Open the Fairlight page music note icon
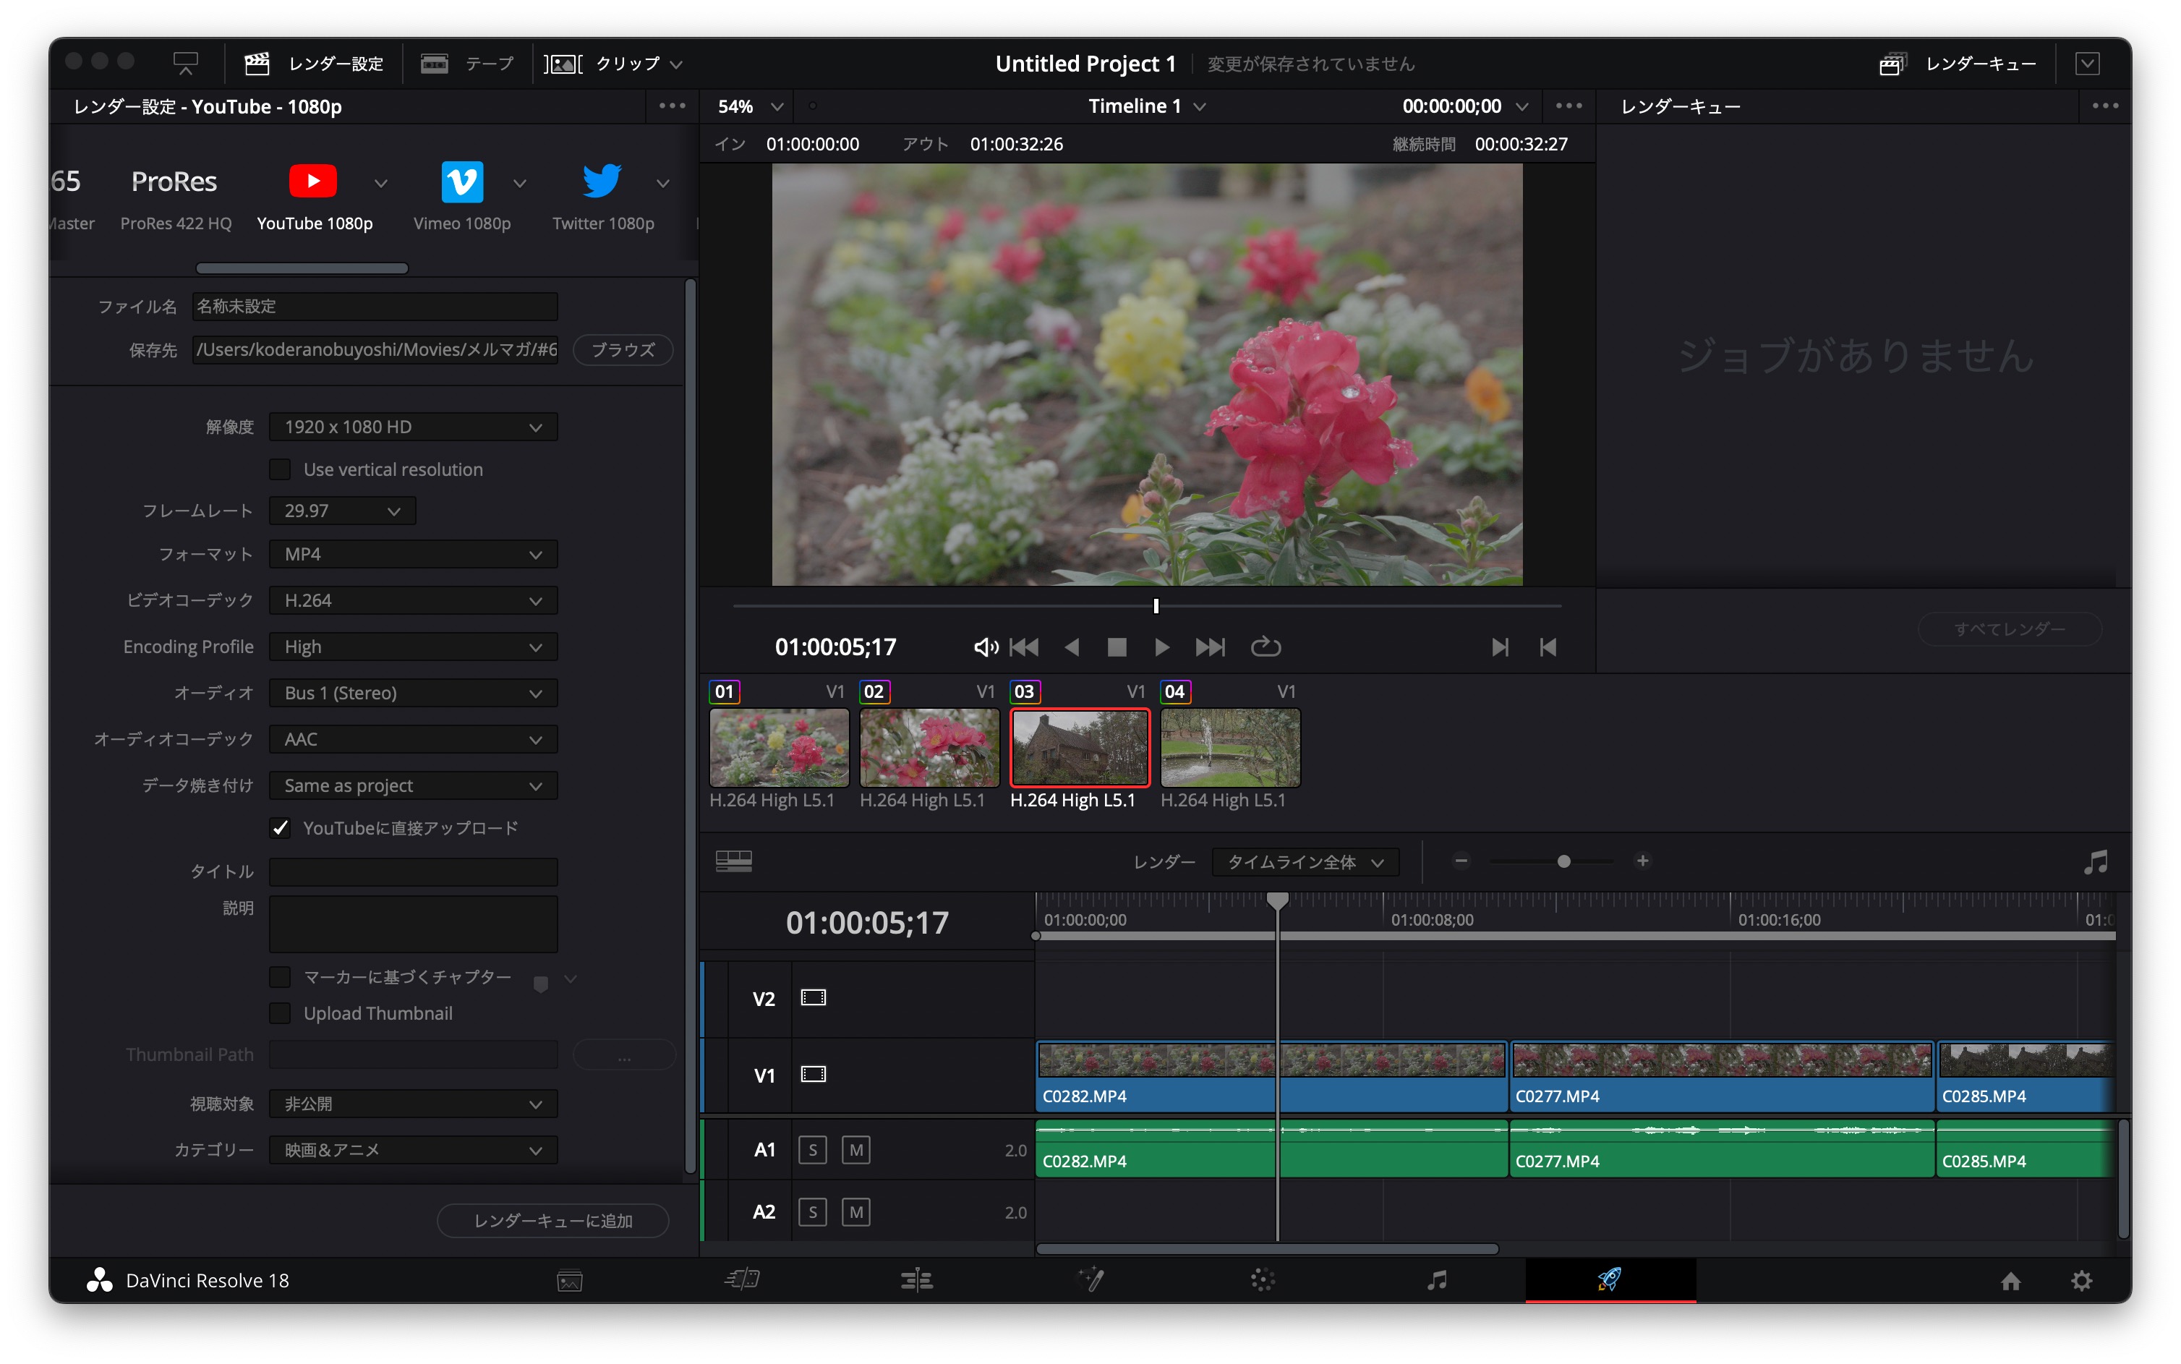Screen dimensions: 2181x1364 tap(1437, 1279)
